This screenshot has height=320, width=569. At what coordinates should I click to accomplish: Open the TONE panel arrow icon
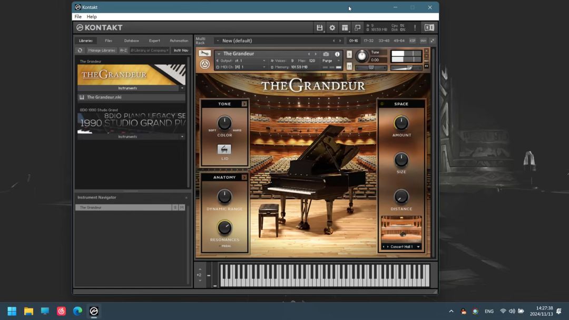244,104
